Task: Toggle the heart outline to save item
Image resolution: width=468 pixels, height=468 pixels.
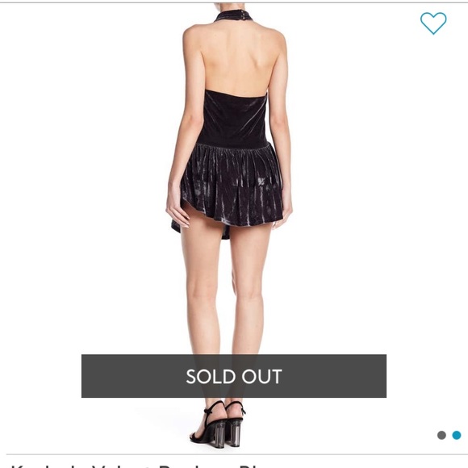Action: pos(433,23)
